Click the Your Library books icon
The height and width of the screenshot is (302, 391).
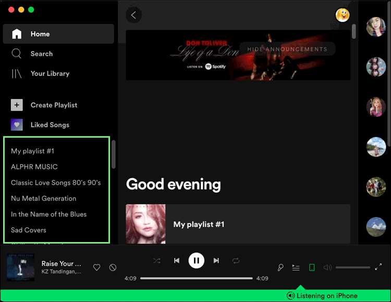tap(17, 74)
